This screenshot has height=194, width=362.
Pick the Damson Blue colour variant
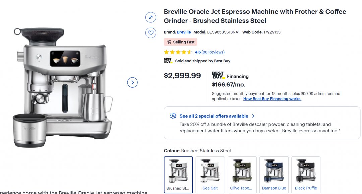tap(274, 174)
